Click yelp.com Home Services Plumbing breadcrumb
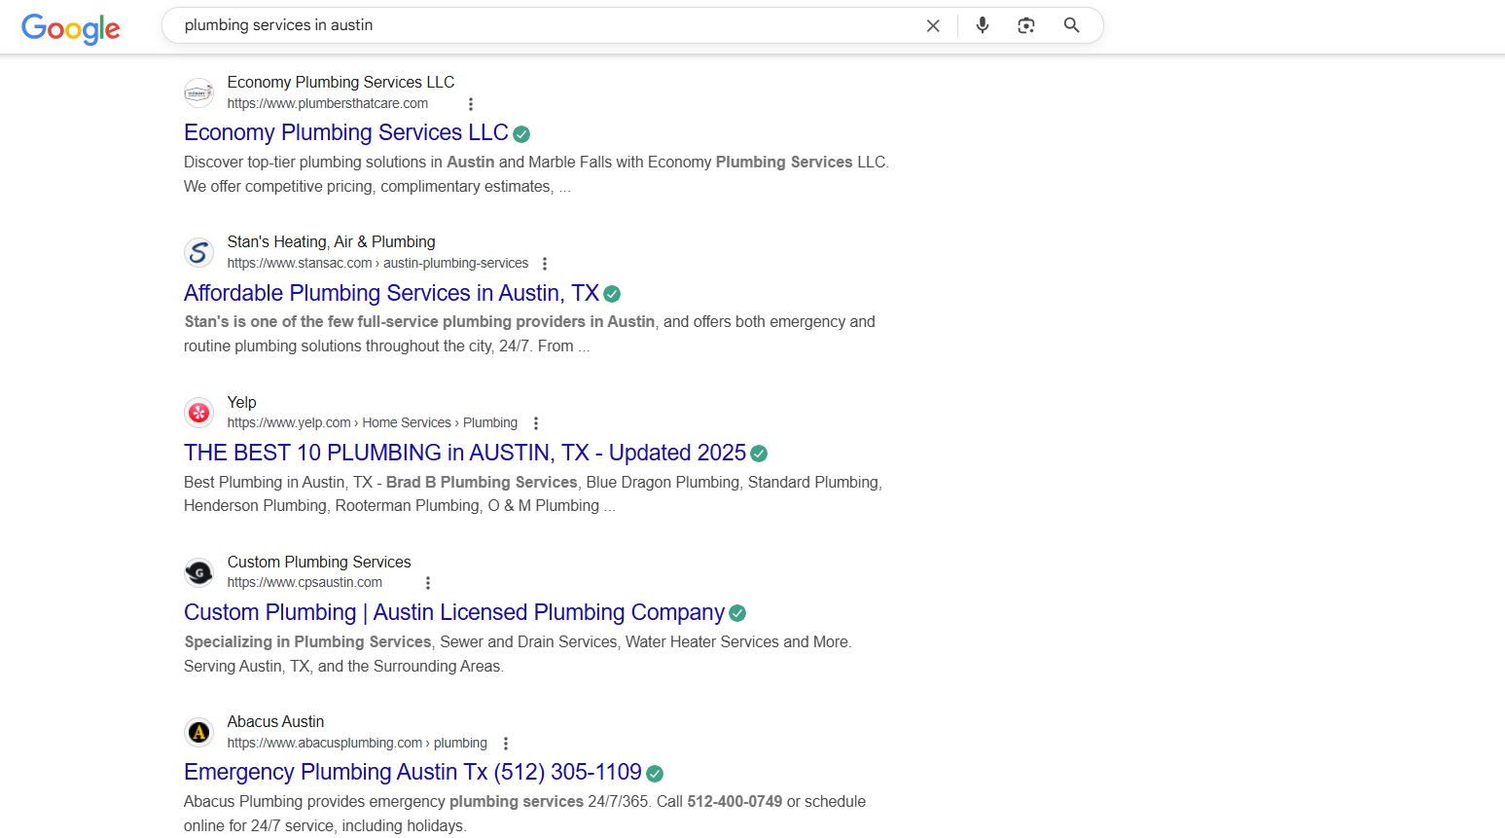The image size is (1505, 838). (x=373, y=422)
